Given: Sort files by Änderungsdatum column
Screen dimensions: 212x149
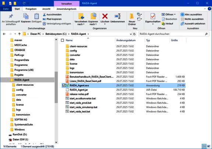Looking at the screenshot, I should (x=126, y=40).
